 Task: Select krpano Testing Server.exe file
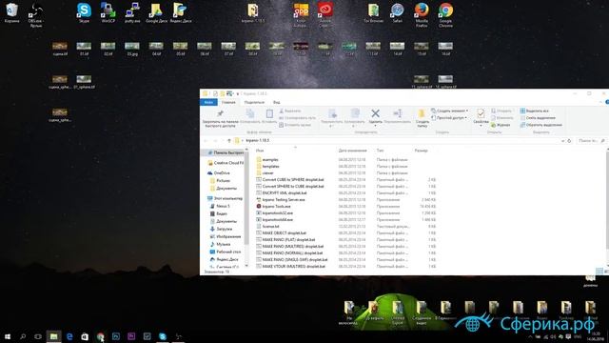[281, 199]
